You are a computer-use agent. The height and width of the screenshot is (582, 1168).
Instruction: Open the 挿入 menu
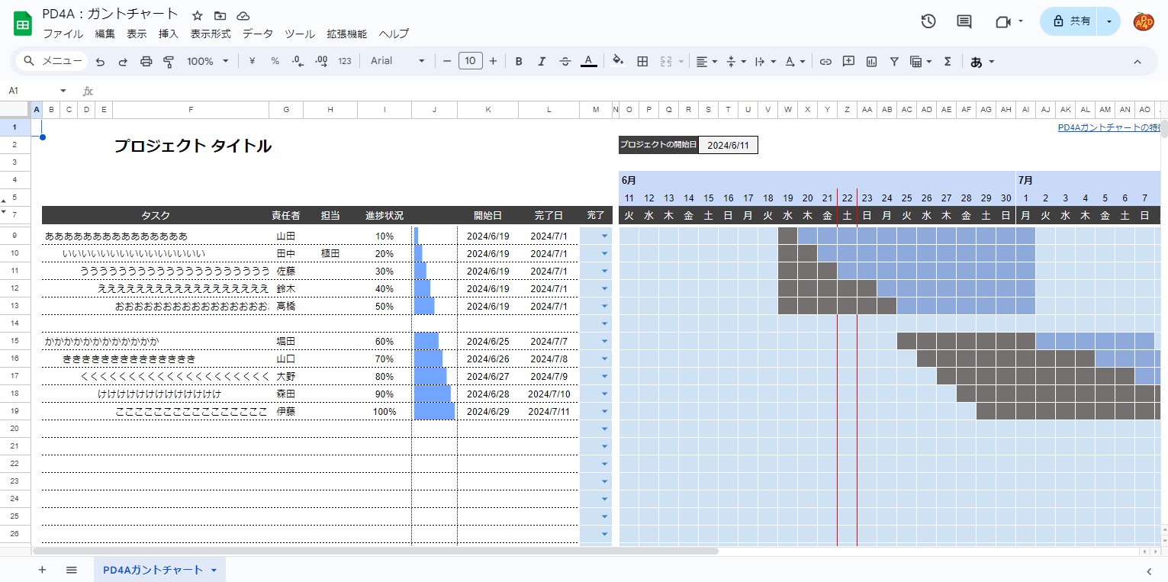click(x=168, y=34)
